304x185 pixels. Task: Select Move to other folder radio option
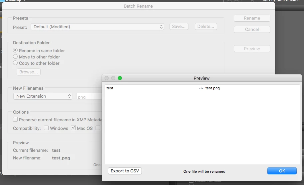tap(15, 57)
